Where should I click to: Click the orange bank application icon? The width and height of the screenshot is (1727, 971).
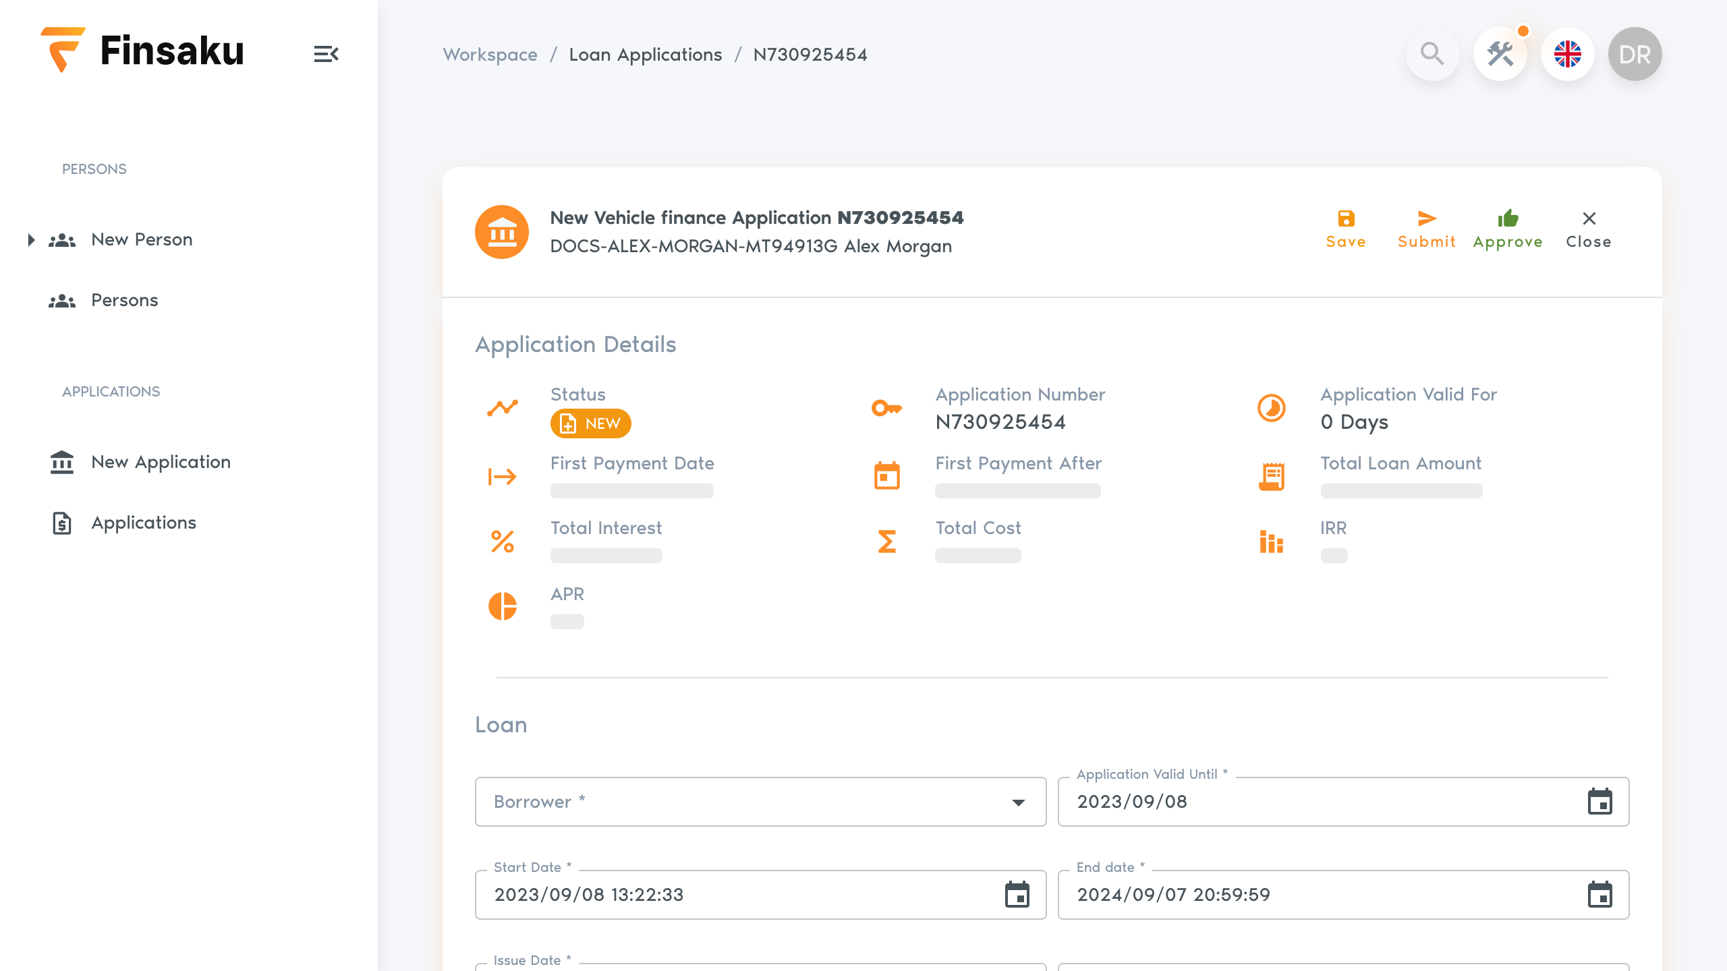click(502, 232)
